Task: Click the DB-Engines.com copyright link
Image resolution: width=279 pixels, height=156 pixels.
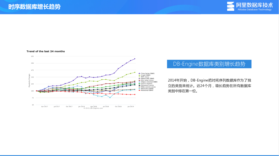Action: (93, 108)
